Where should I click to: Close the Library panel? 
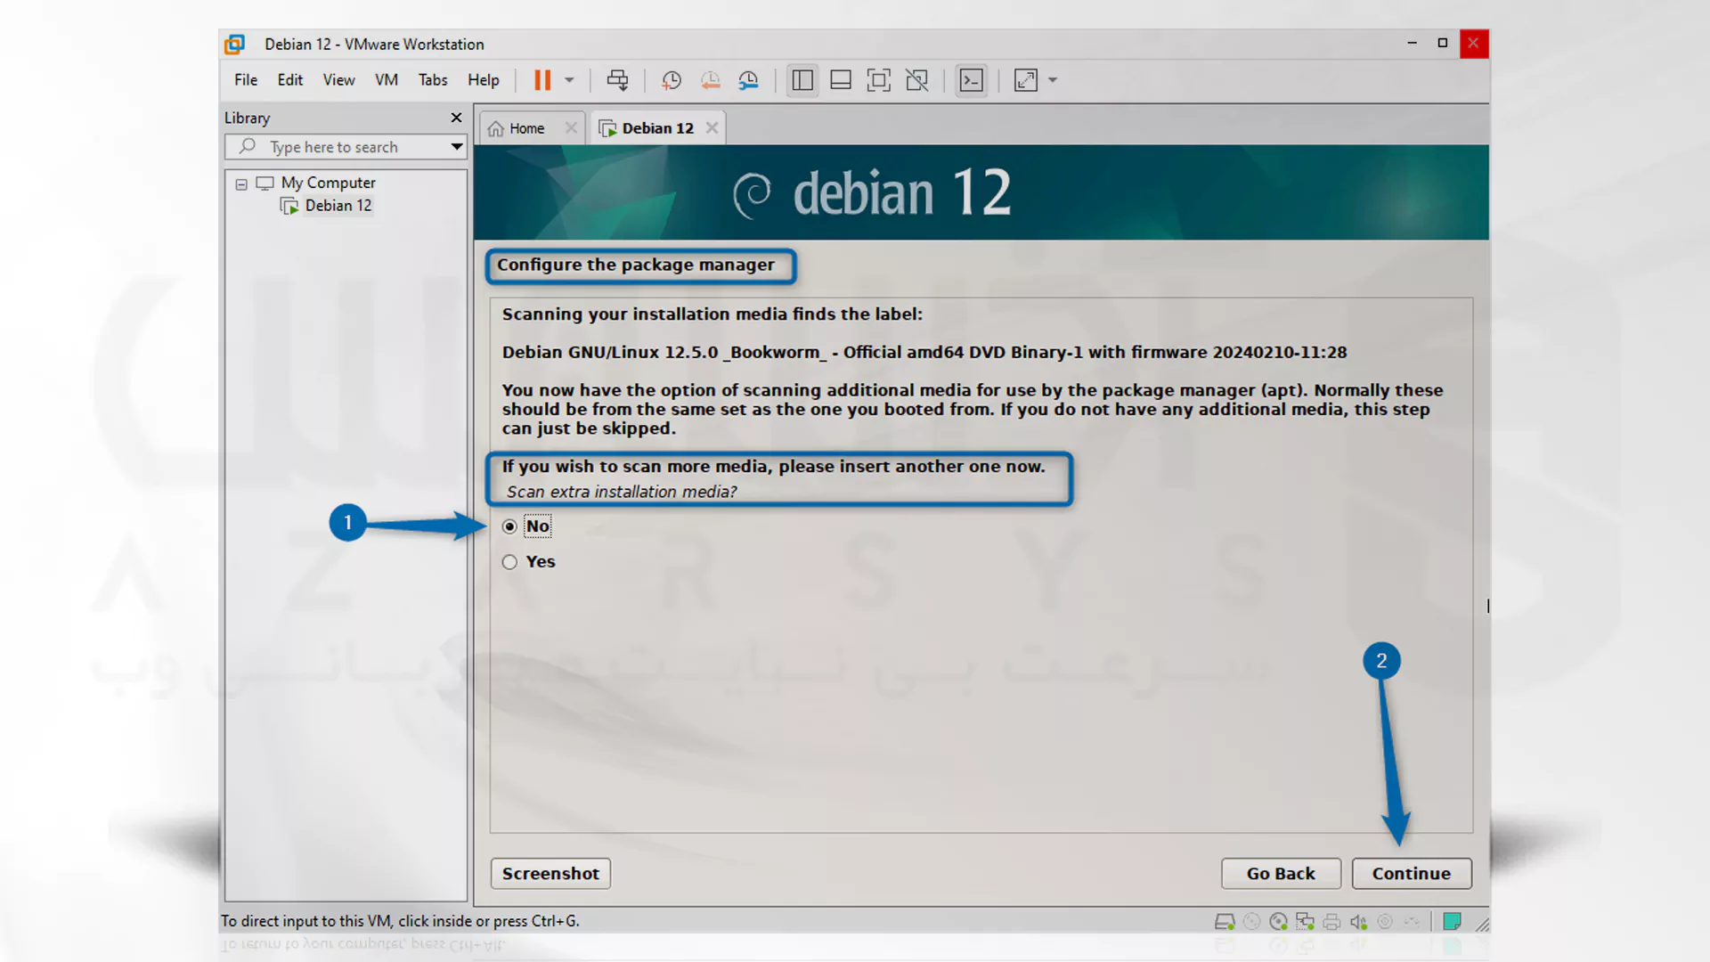457,118
